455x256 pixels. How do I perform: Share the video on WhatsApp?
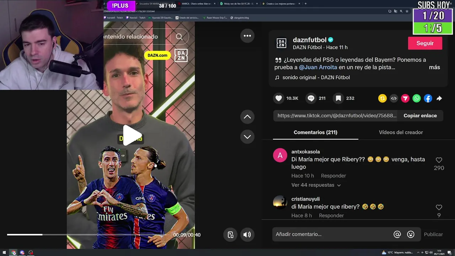click(417, 98)
